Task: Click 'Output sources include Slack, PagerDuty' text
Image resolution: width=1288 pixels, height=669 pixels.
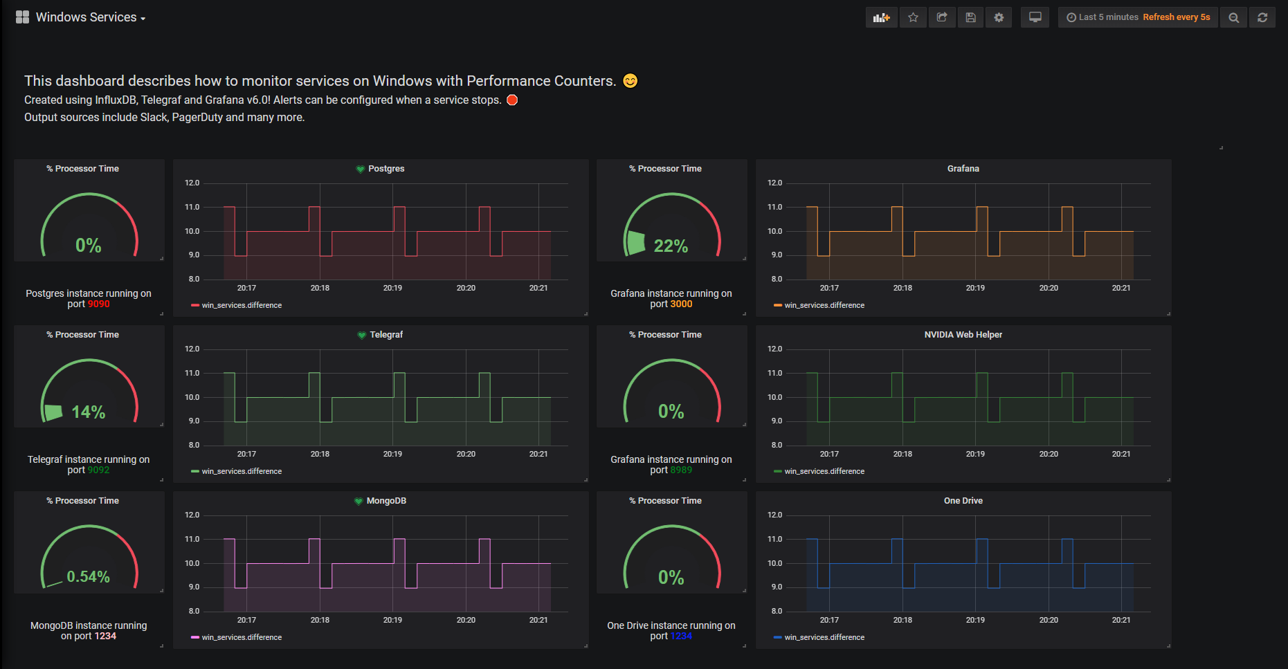Action: coord(165,118)
